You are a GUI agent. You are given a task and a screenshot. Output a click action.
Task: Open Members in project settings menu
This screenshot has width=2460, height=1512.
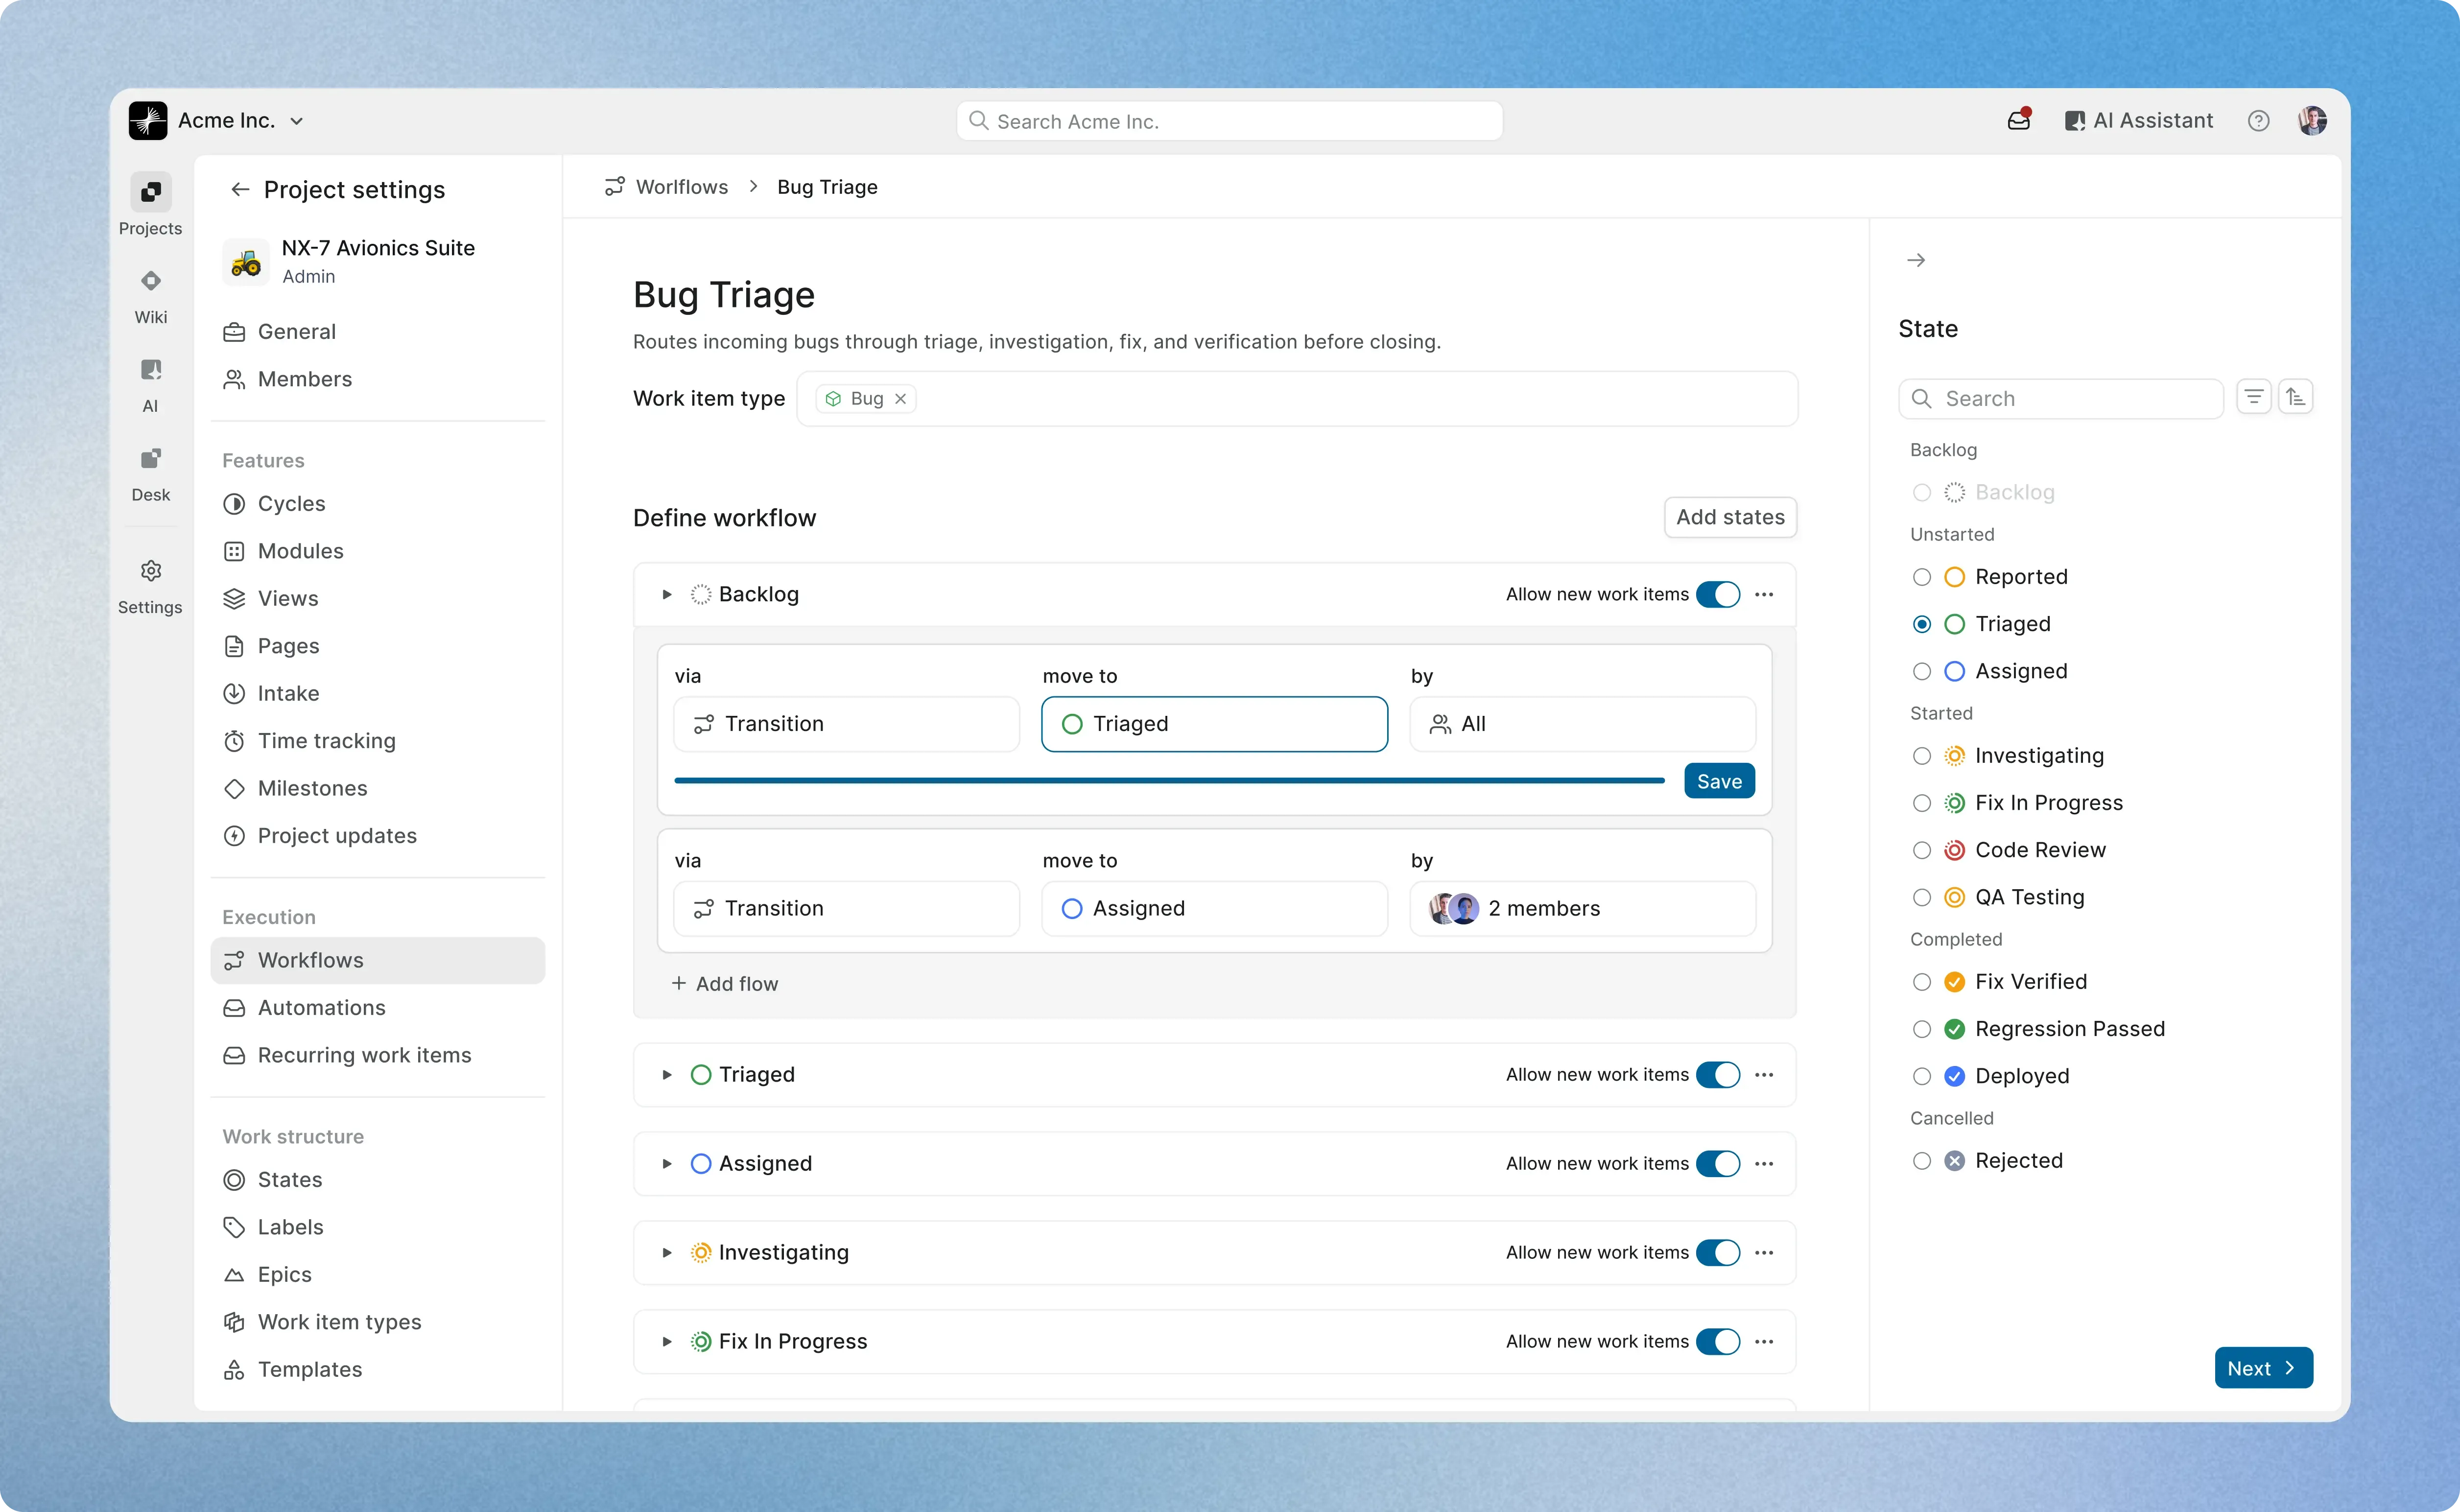pyautogui.click(x=303, y=379)
